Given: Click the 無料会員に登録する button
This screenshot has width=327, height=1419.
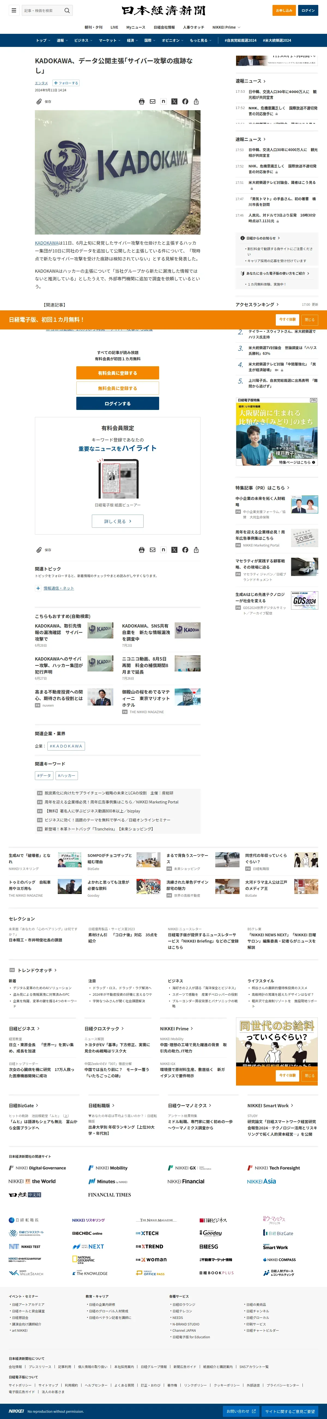Looking at the screenshot, I should tap(118, 388).
